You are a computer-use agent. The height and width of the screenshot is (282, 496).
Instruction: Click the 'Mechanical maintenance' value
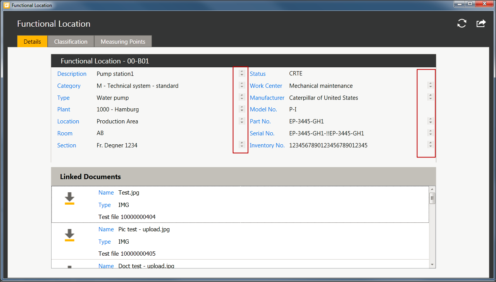321,86
